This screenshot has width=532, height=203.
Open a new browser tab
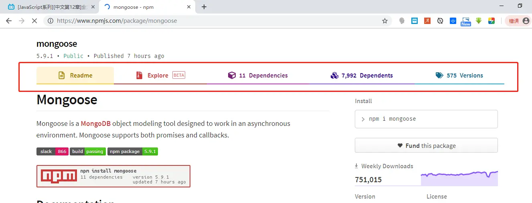[x=204, y=7]
